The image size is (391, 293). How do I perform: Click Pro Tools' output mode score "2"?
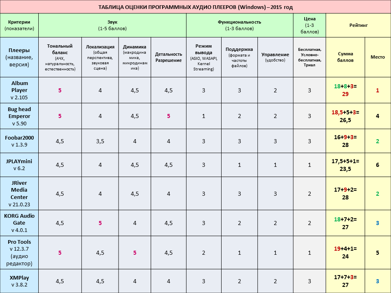point(204,253)
